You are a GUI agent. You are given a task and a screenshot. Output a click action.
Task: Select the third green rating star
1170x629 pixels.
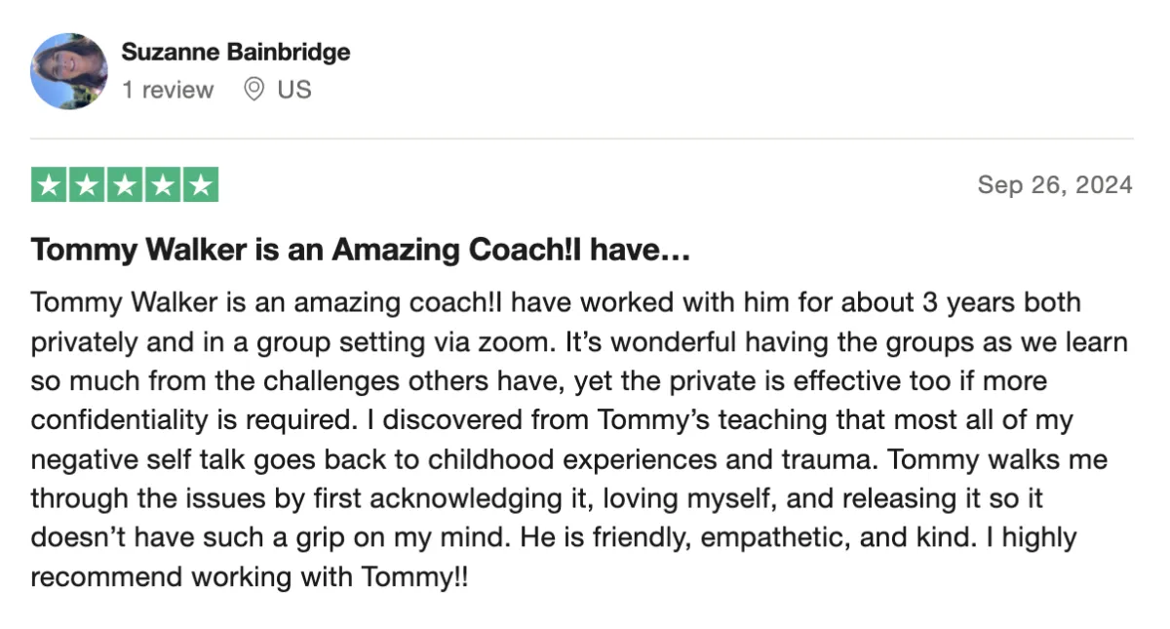click(x=125, y=185)
